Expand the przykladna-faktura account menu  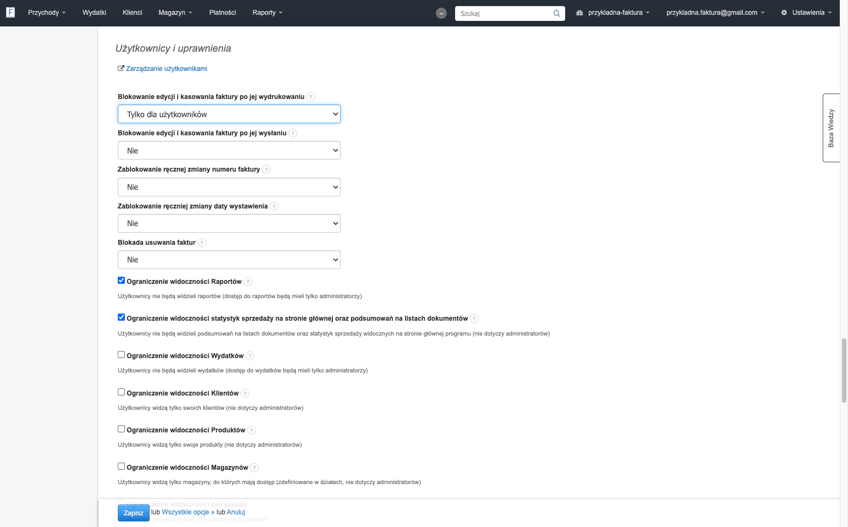coord(619,13)
